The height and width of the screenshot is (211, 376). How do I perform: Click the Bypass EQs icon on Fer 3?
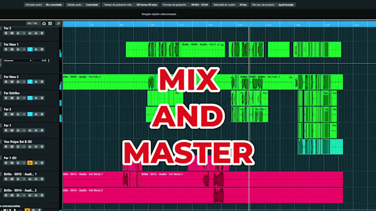point(36,33)
